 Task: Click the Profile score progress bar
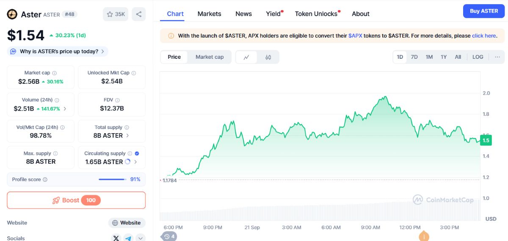pos(113,179)
